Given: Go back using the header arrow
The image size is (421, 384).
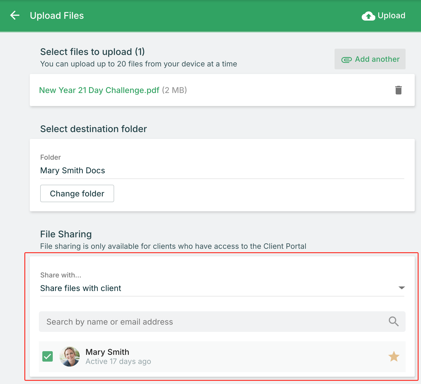Looking at the screenshot, I should (15, 15).
